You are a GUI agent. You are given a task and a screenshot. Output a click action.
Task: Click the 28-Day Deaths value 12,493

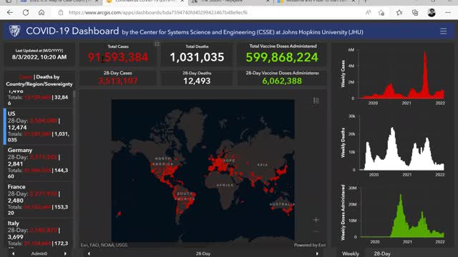[x=197, y=81]
